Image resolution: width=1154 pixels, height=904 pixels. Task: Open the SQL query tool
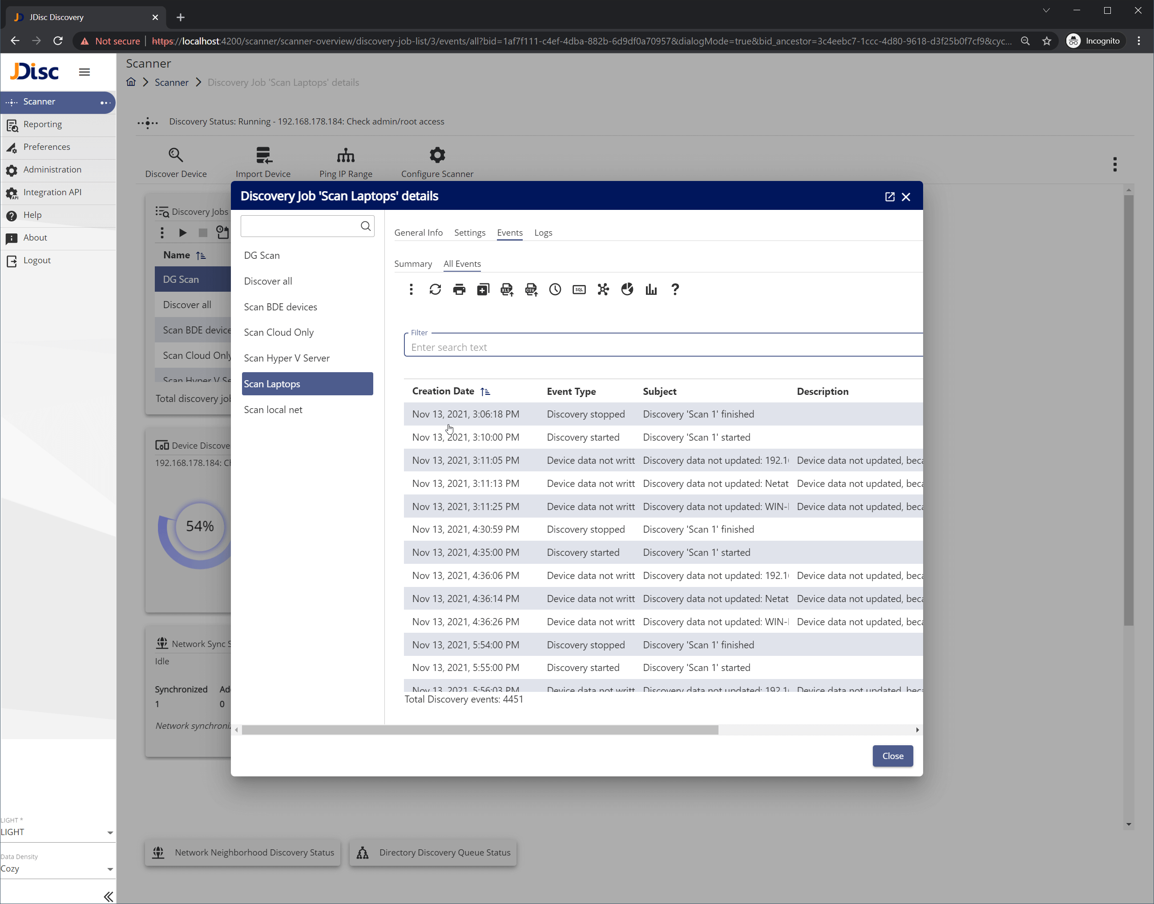(x=578, y=289)
